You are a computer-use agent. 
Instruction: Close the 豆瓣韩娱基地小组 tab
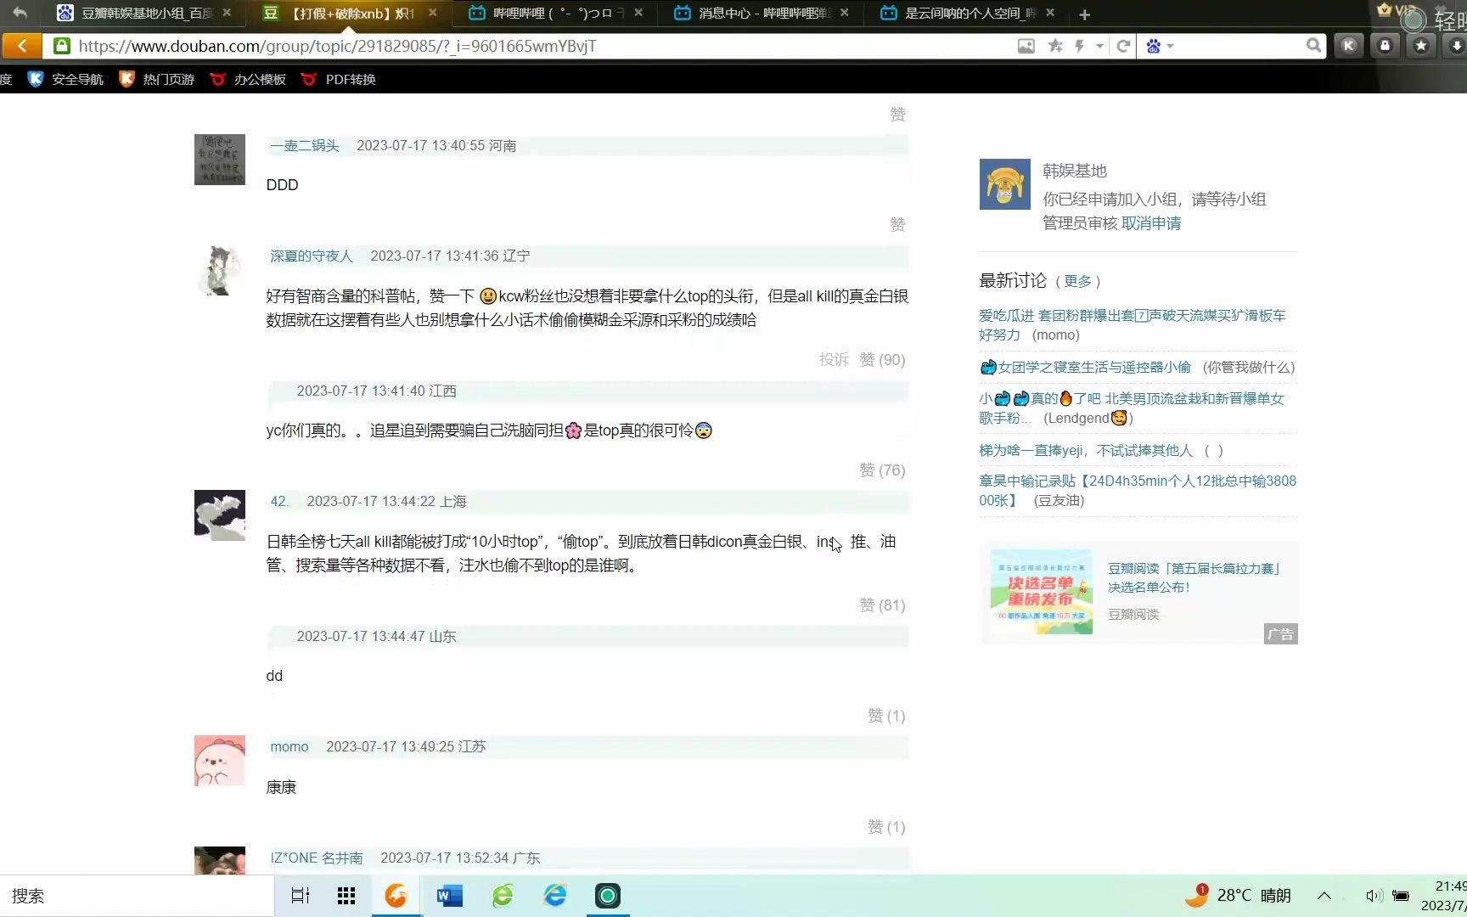[227, 13]
